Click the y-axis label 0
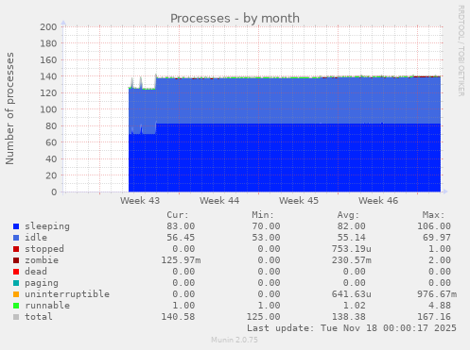The height and width of the screenshot is (350, 470). (x=54, y=192)
